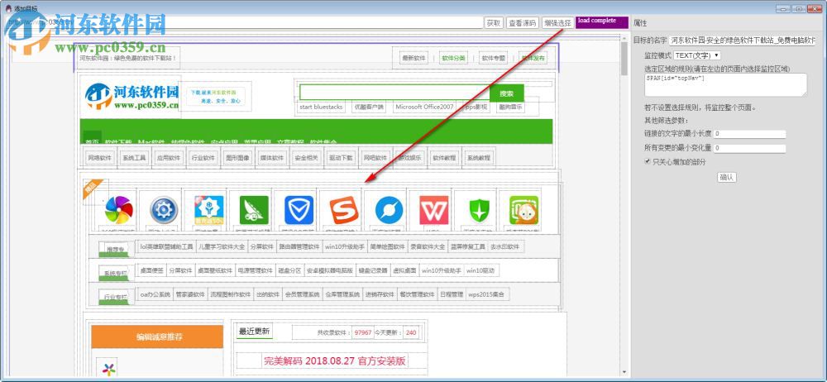
Task: Click the 键盘记录器 link
Action: pyautogui.click(x=373, y=270)
